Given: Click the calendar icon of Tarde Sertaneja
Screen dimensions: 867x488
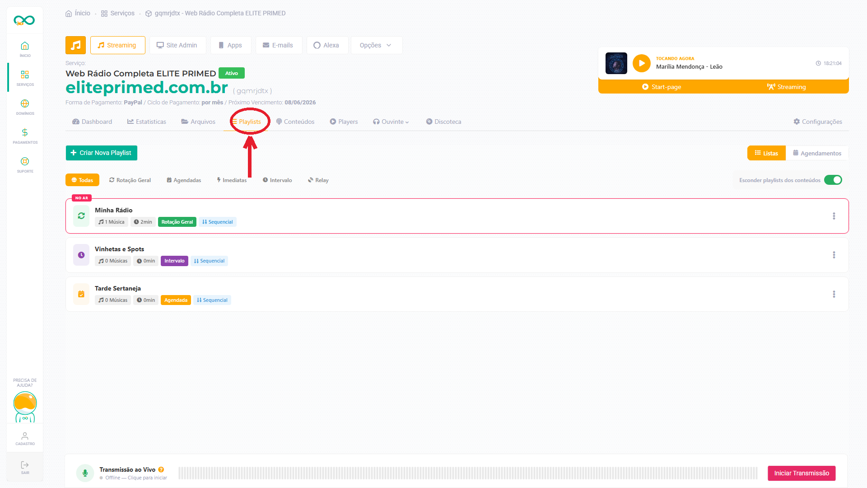Looking at the screenshot, I should coord(81,294).
